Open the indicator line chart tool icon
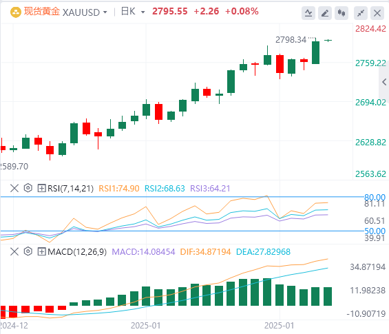 [x=308, y=13]
